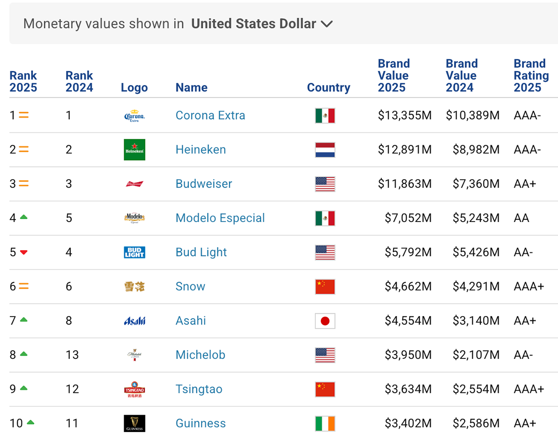The height and width of the screenshot is (438, 558).
Task: Open the Tsingtao brand link
Action: 199,389
